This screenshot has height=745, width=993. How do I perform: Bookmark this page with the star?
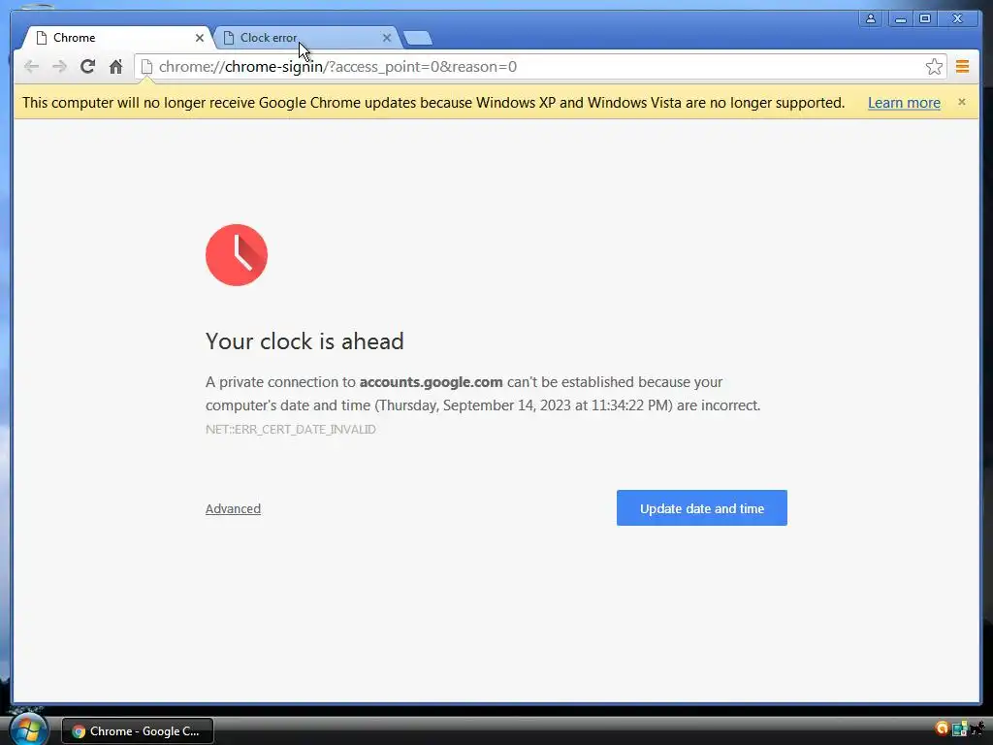(934, 67)
